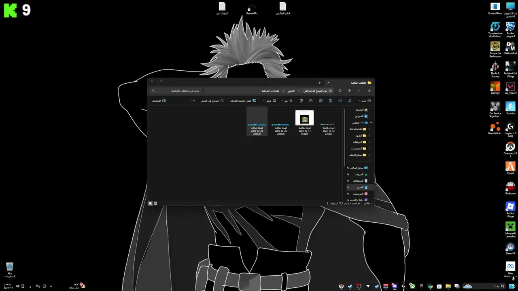Click the search box in Explorer

[176, 91]
